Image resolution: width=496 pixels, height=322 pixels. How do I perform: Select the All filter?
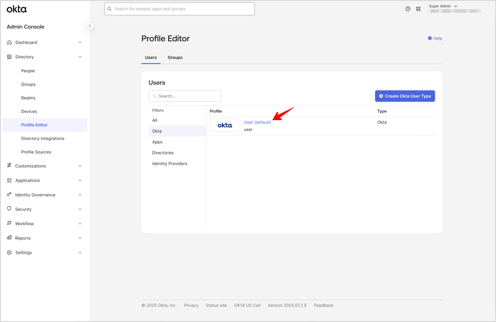(x=177, y=120)
